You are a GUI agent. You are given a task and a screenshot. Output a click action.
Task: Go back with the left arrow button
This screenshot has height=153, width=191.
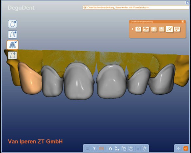(x=179, y=148)
